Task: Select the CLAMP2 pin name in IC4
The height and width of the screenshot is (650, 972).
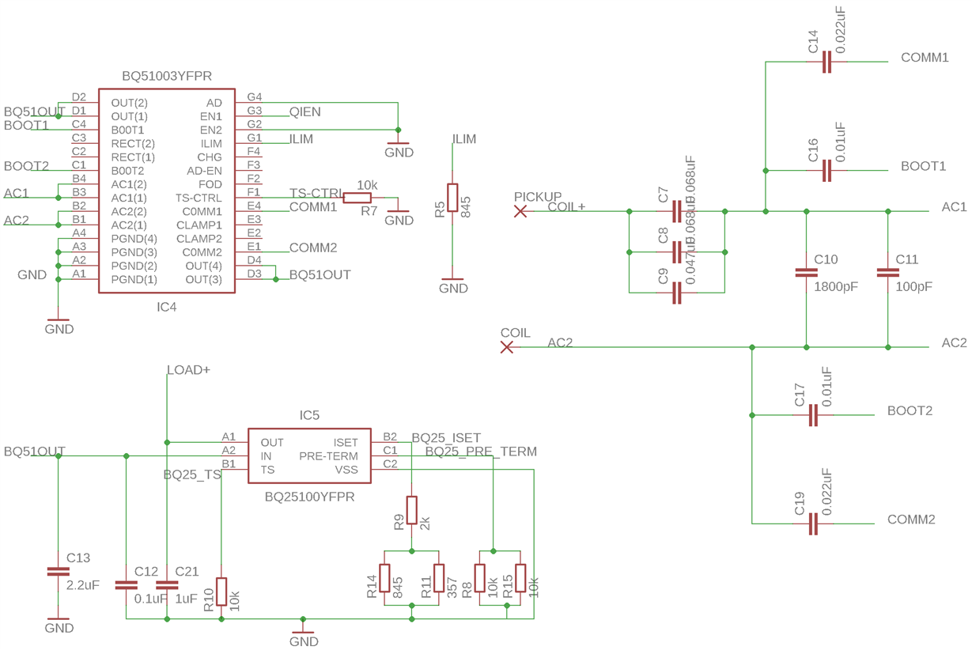Action: [199, 239]
